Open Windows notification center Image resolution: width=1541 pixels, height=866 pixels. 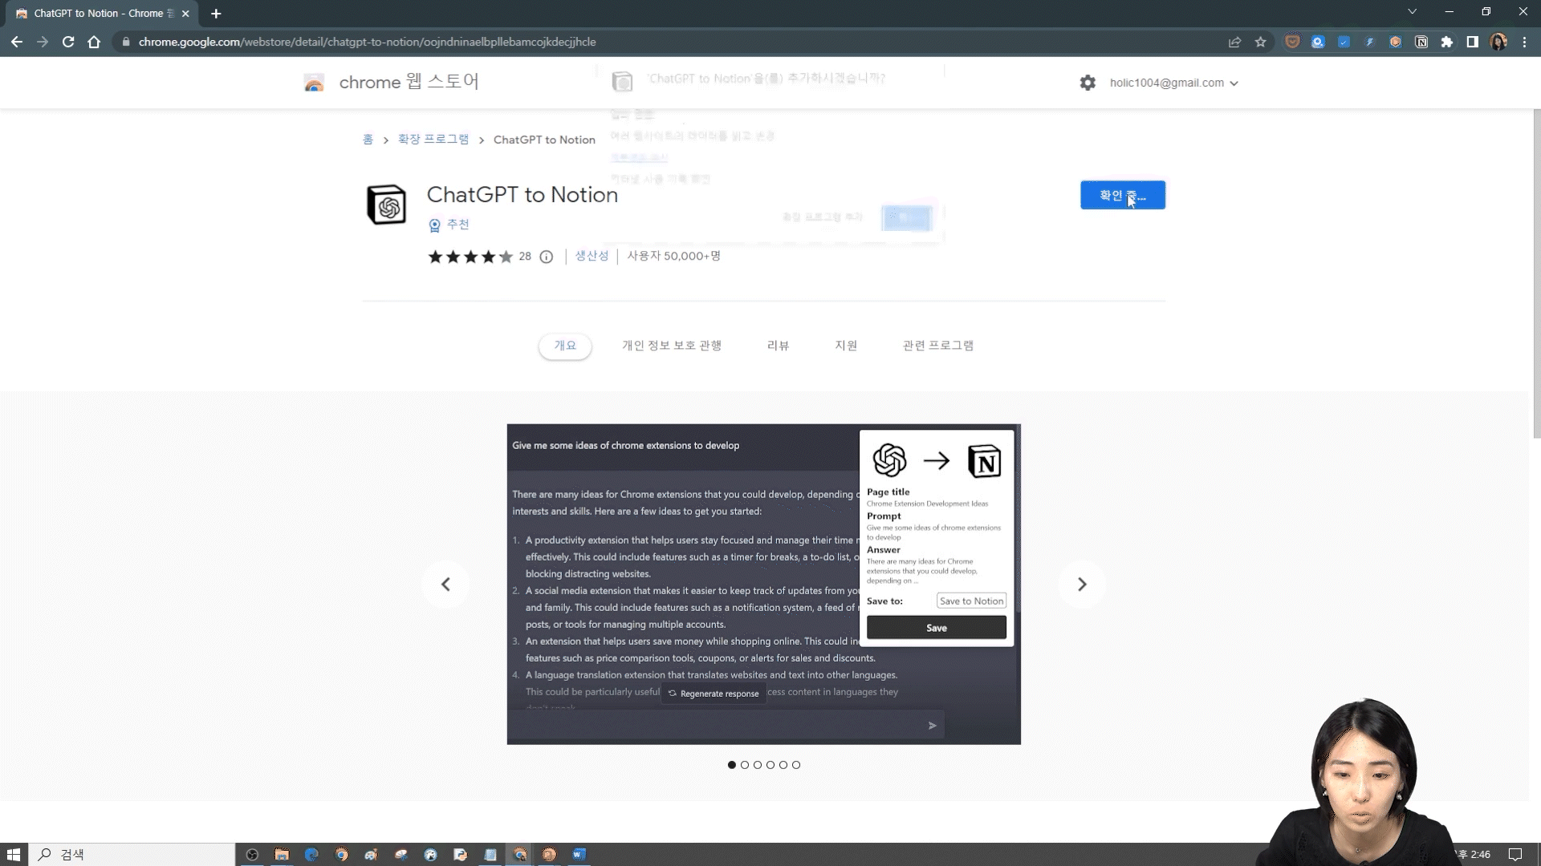[1515, 854]
